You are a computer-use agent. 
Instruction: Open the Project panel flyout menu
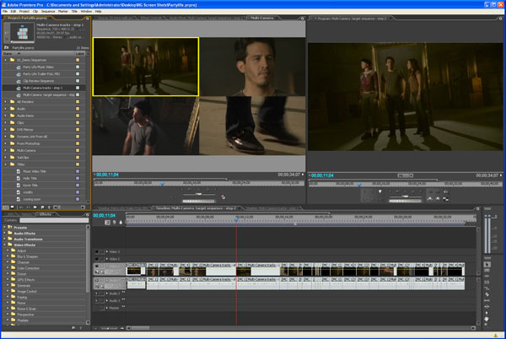tap(87, 19)
